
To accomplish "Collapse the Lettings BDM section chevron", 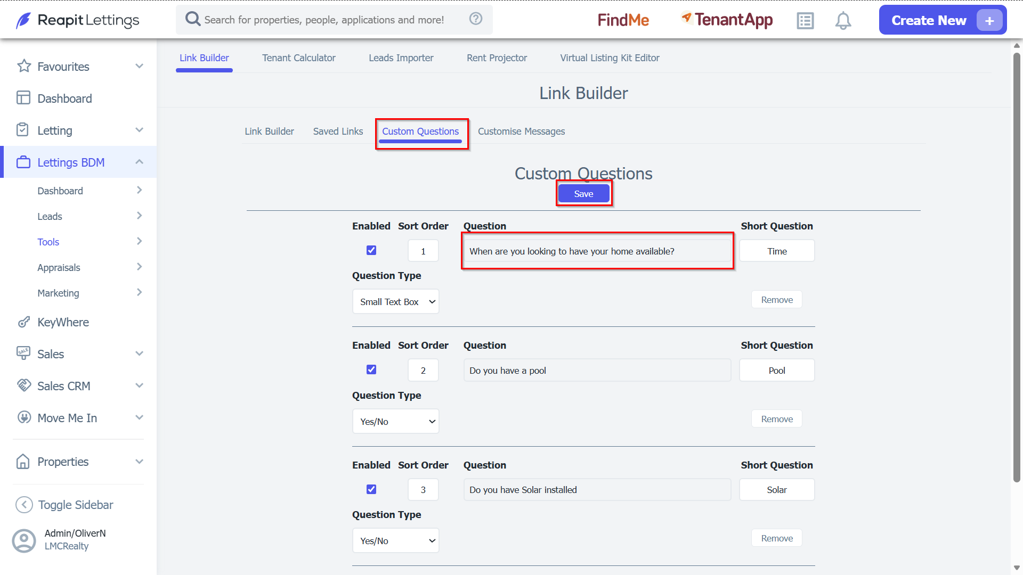I will coord(139,162).
